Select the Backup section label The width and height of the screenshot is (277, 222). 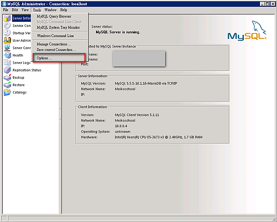point(18,78)
